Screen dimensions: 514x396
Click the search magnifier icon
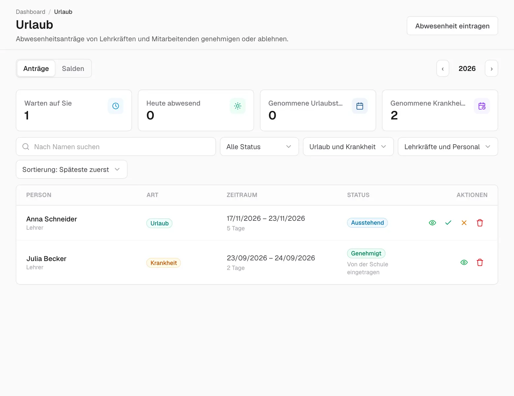point(26,147)
